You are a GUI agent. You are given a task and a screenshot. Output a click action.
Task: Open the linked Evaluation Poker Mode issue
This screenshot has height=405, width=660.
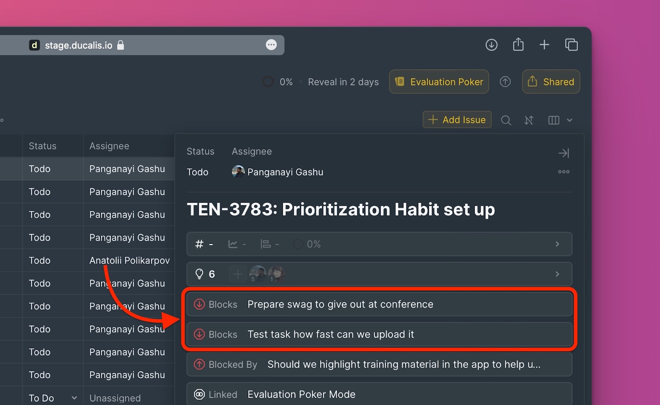[x=301, y=394]
